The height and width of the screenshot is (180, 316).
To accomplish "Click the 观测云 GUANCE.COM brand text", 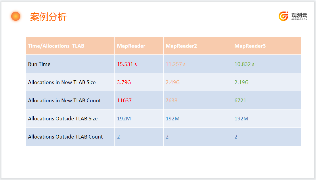I will (x=299, y=16).
